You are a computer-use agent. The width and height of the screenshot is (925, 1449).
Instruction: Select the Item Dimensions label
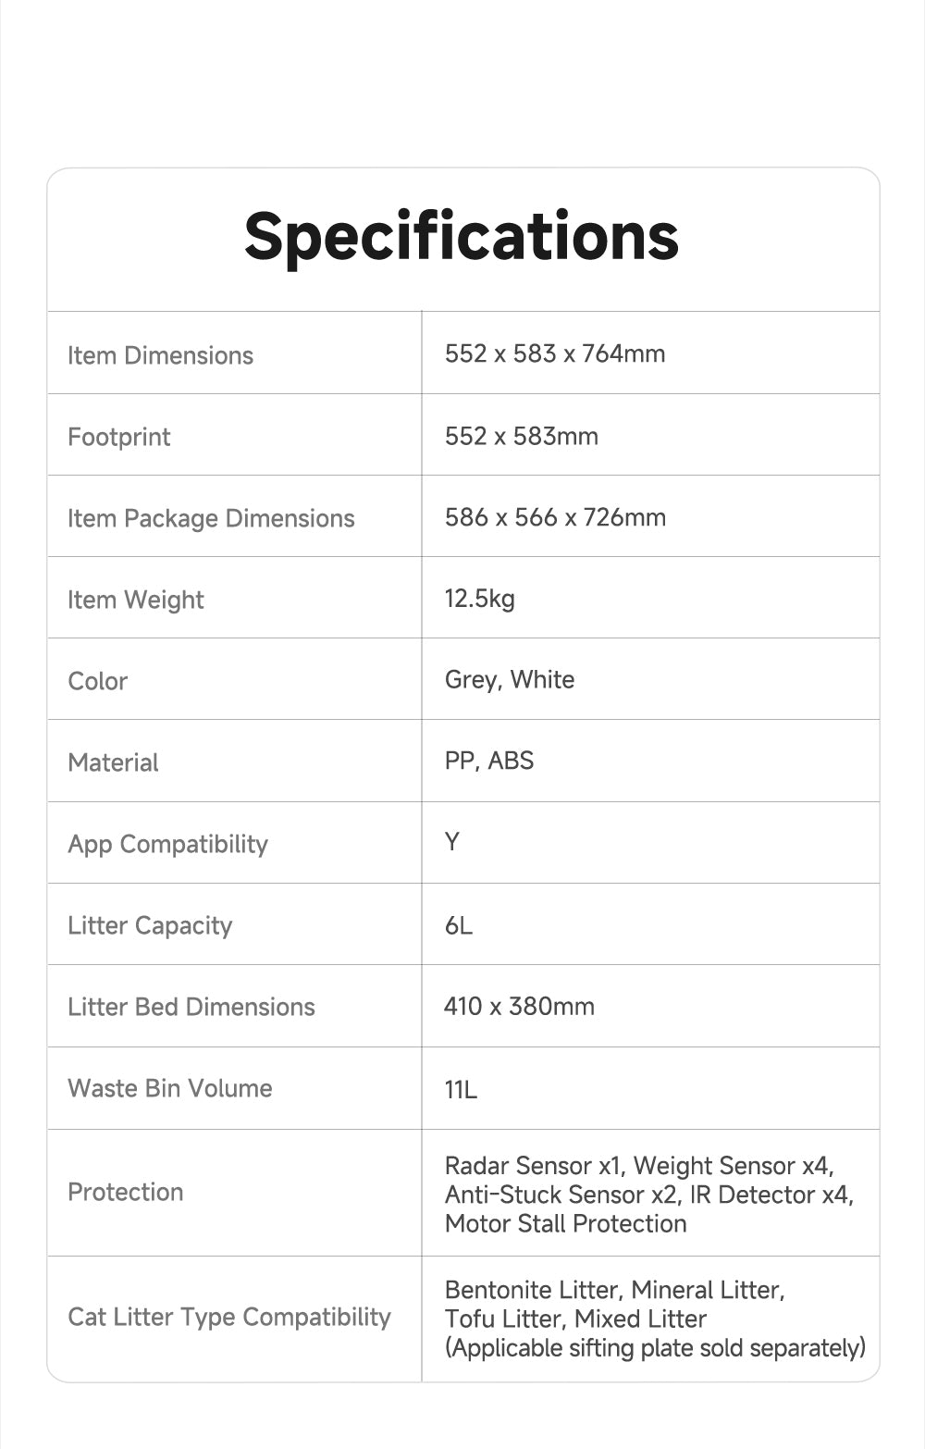tap(160, 355)
